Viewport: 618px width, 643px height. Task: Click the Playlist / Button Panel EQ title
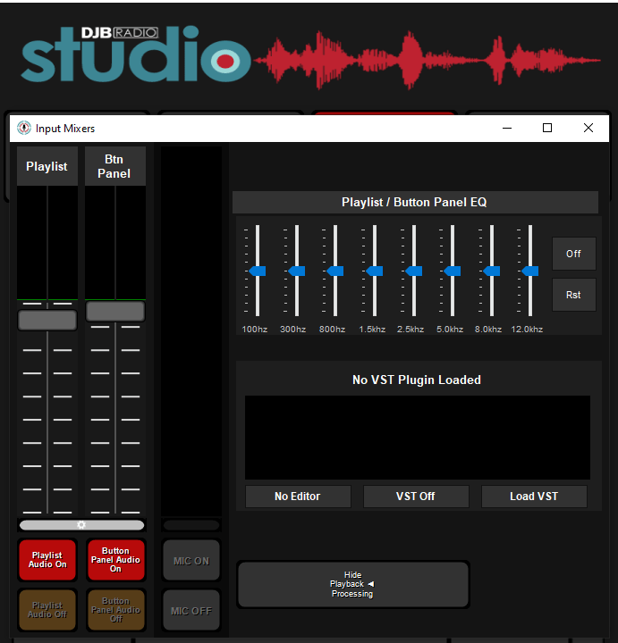(x=415, y=202)
